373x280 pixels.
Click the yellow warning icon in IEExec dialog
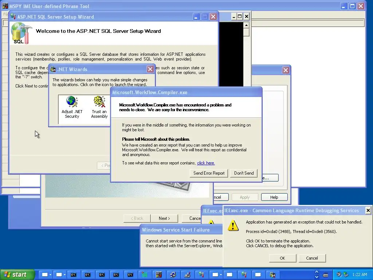click(233, 225)
